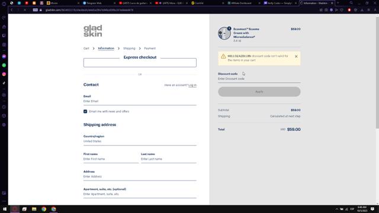Click the padlock site info icon

pos(41,10)
